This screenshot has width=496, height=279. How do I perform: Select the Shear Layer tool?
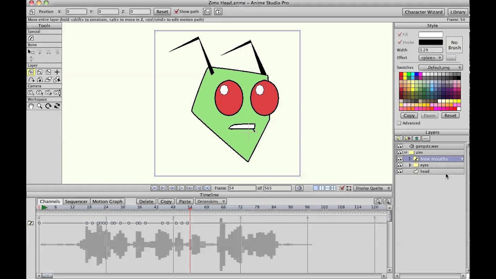click(x=48, y=79)
